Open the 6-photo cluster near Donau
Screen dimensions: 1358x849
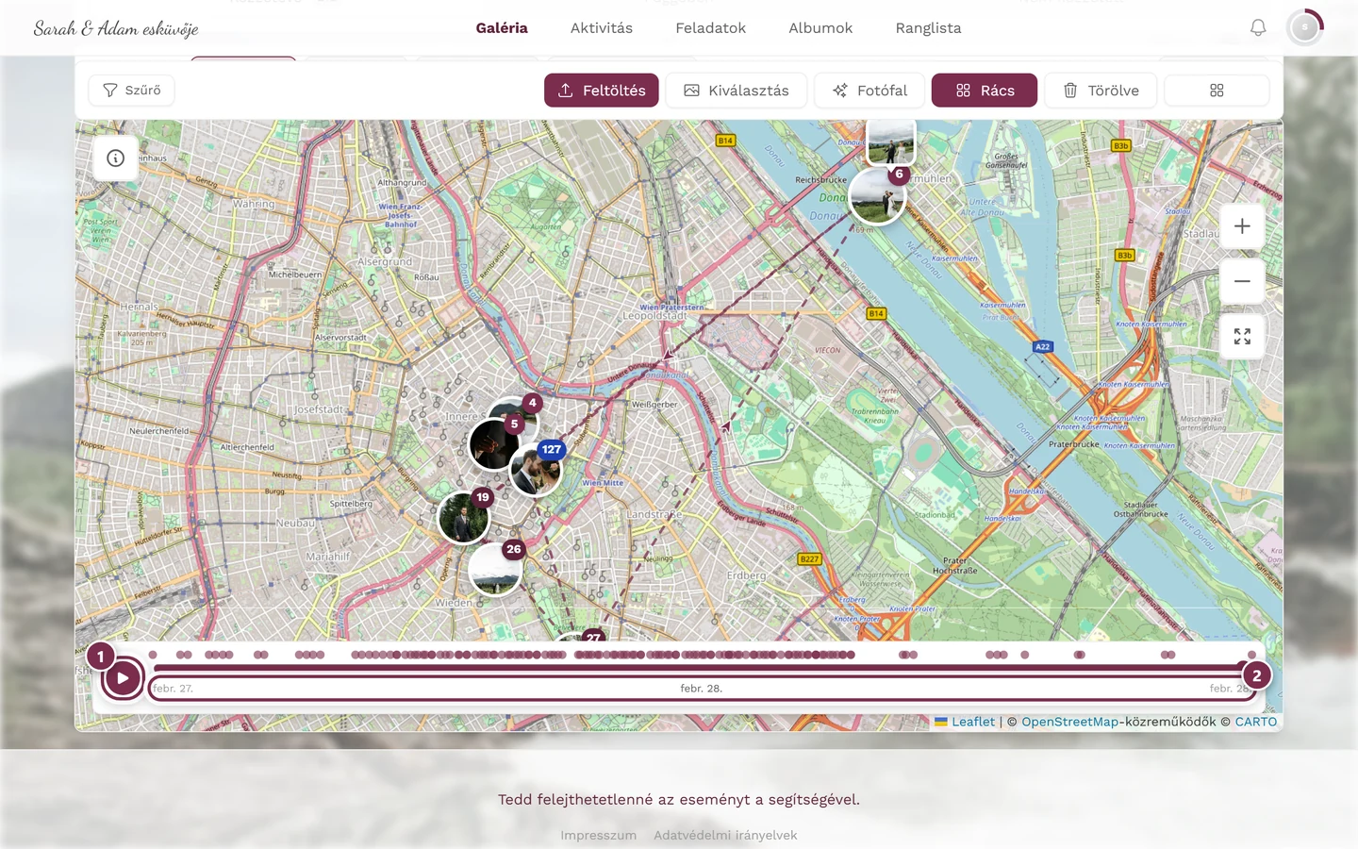pos(877,196)
